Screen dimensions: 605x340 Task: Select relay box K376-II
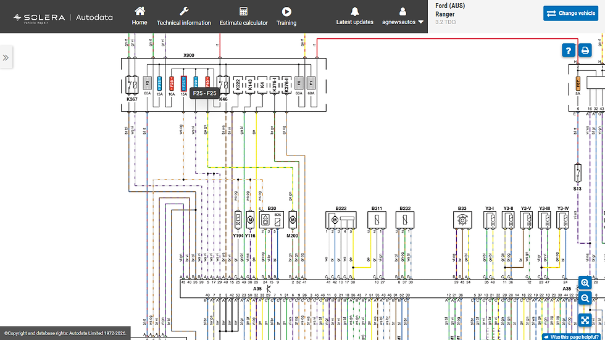click(x=286, y=85)
